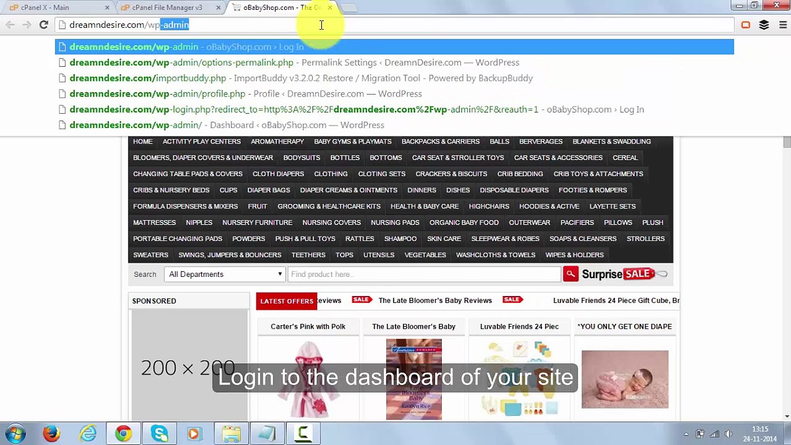Choose the importbuddy.php suggestion

[394, 78]
